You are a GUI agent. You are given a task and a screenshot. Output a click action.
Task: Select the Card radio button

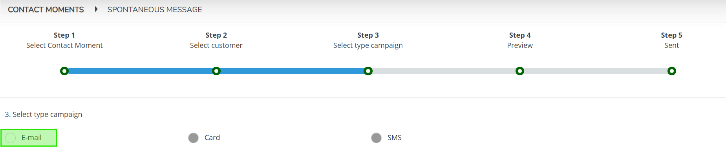coord(193,138)
